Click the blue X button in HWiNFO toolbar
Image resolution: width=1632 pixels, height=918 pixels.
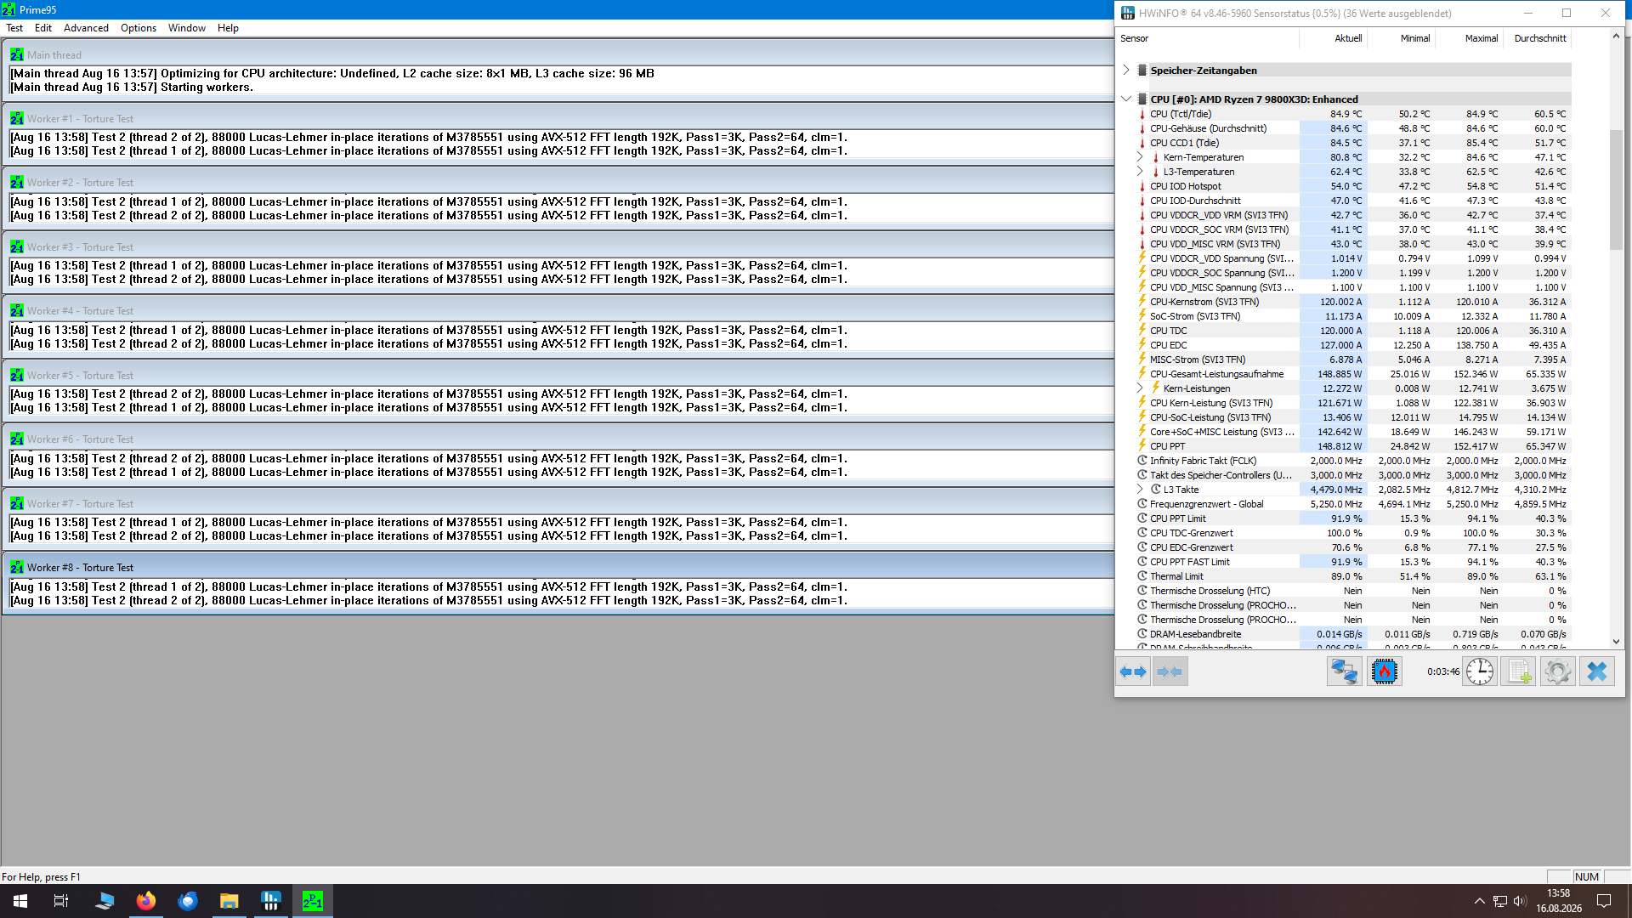point(1597,671)
